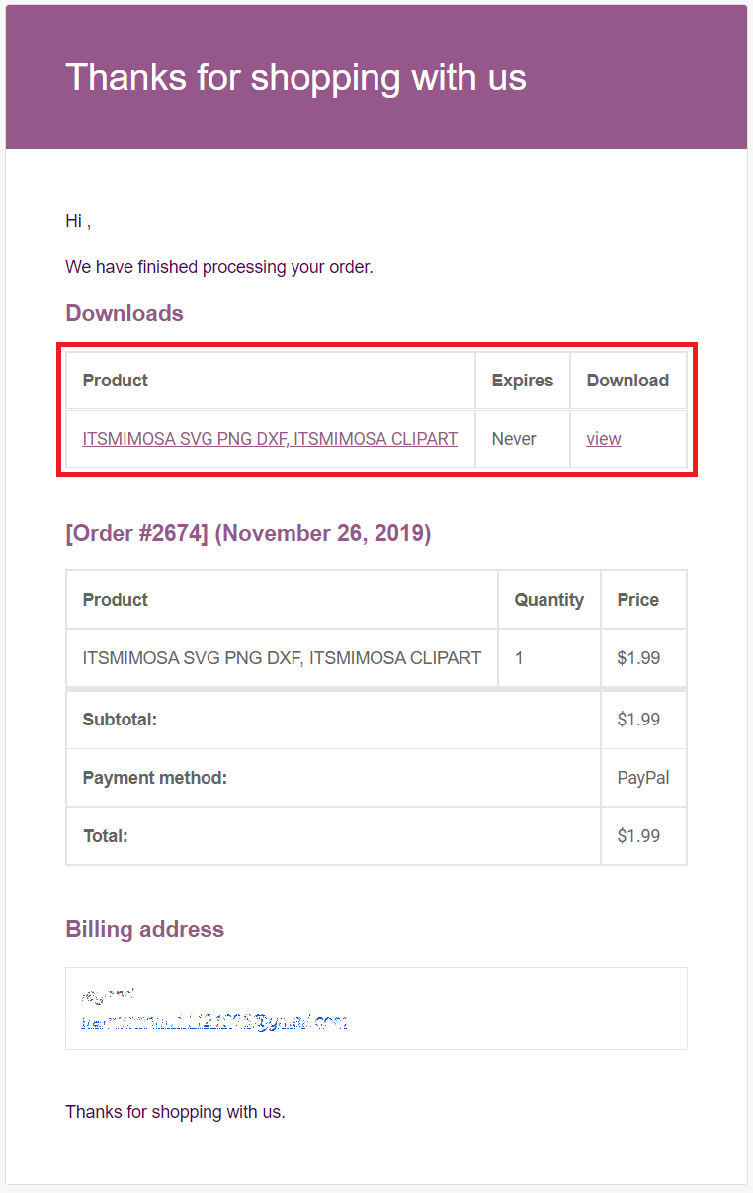The width and height of the screenshot is (753, 1193).
Task: Select the 'We have finished processing your order' text
Action: pos(219,267)
